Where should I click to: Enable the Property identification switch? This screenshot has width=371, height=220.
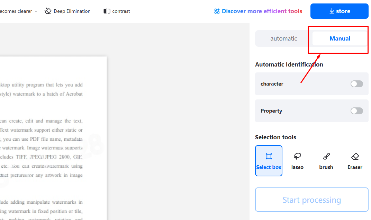click(356, 111)
